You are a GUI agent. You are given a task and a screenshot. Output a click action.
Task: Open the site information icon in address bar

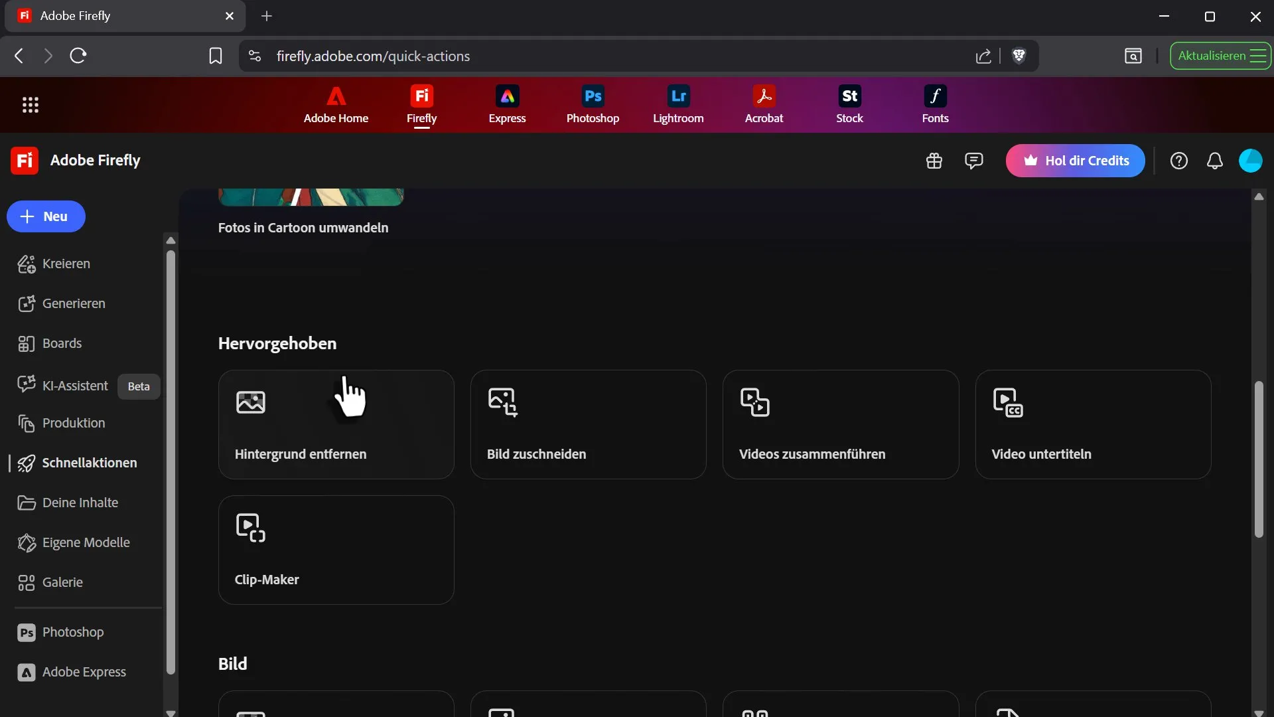(x=255, y=56)
